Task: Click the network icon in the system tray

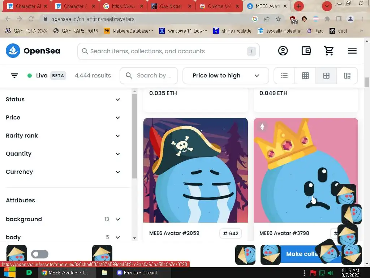Action: tap(322, 273)
